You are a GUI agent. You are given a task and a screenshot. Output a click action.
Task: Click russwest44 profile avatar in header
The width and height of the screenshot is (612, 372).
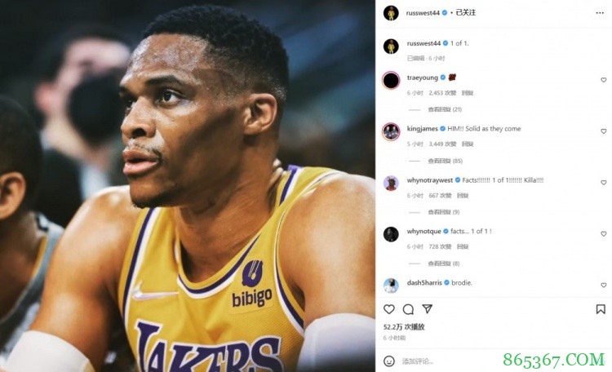tap(391, 13)
